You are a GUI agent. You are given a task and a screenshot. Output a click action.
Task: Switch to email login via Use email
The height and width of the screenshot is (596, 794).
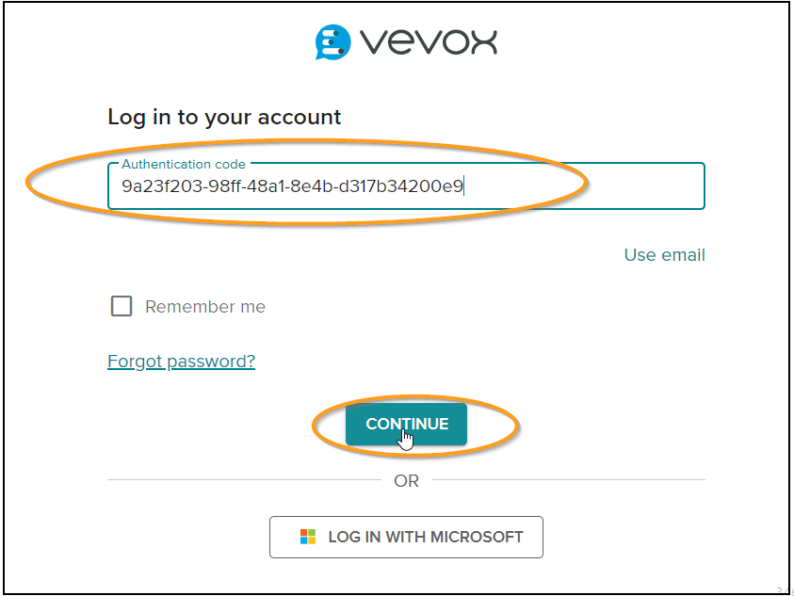(x=664, y=255)
